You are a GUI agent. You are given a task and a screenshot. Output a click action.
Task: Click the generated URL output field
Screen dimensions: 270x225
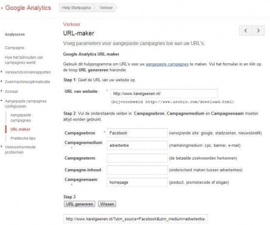135,219
